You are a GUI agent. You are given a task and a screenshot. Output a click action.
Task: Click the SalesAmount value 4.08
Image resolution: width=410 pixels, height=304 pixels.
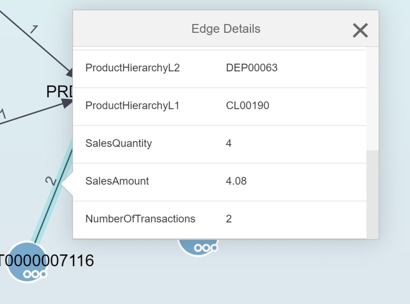236,181
